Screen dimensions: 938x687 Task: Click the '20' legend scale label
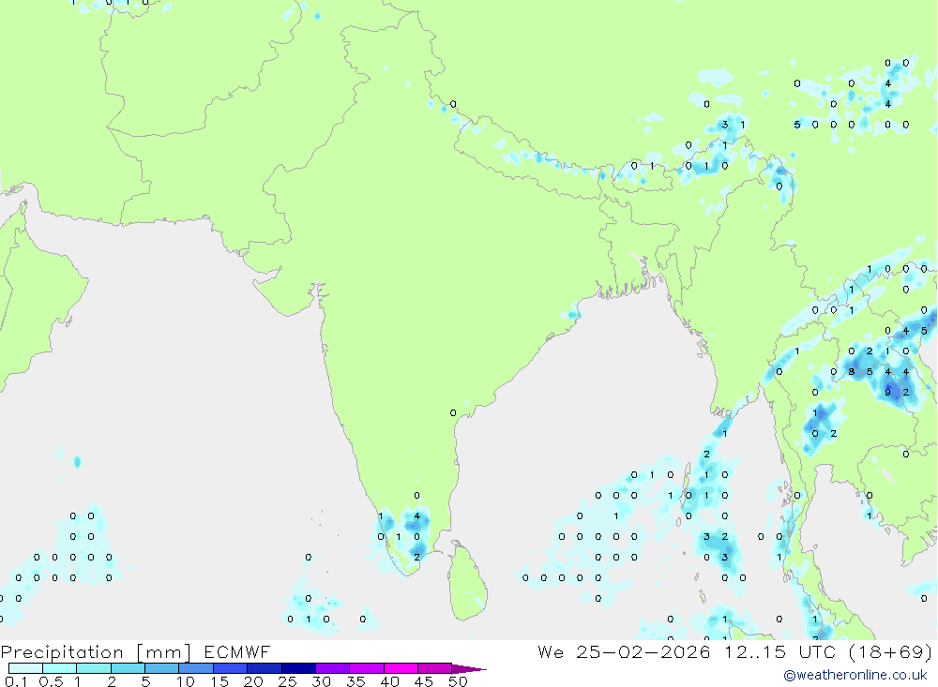pyautogui.click(x=253, y=681)
